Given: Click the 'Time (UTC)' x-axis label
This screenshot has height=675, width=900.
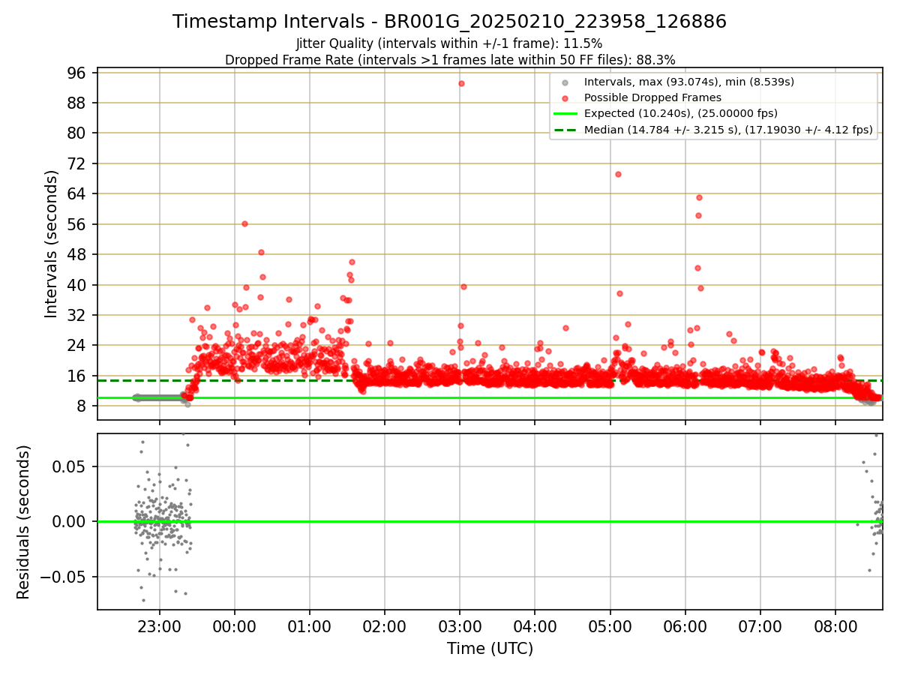Looking at the screenshot, I should 490,649.
